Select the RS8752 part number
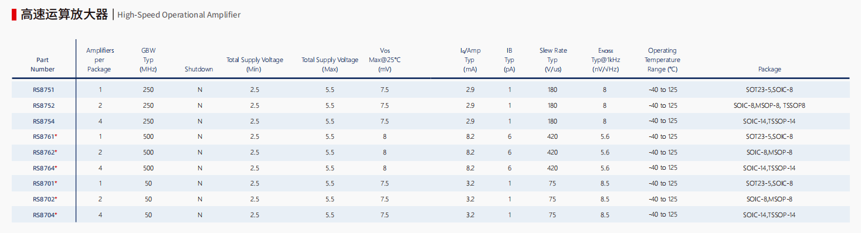 coord(44,105)
